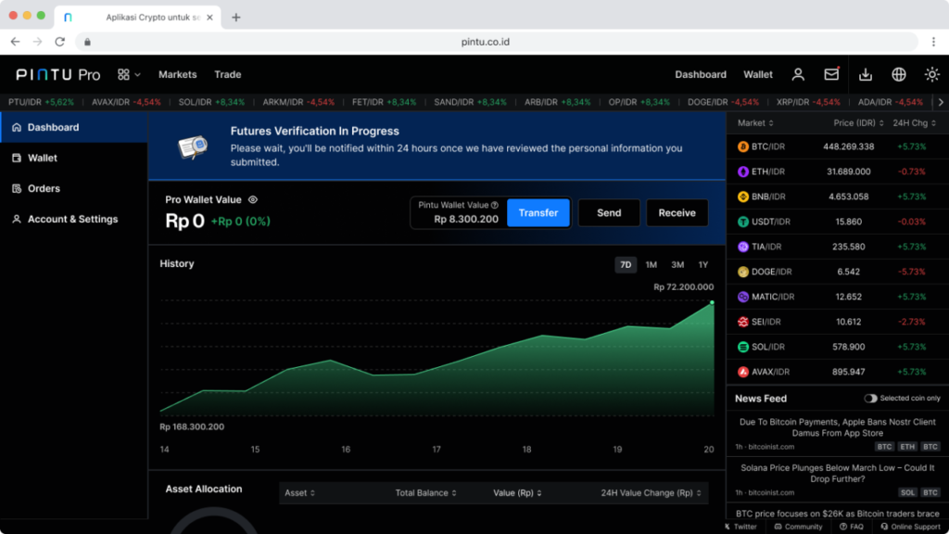Click the MATIC coin icon
Viewport: 949px width, 534px height.
[742, 297]
